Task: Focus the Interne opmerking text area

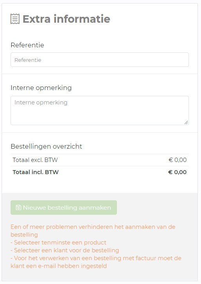Action: tap(100, 110)
